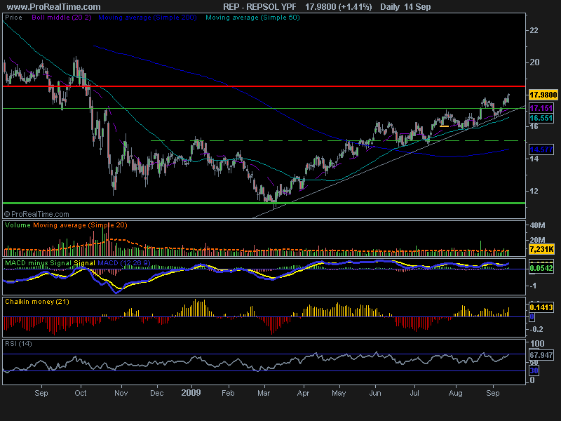The image size is (561, 421).
Task: Click the 17.9800 (+1.41%) header quote
Action: (338, 7)
